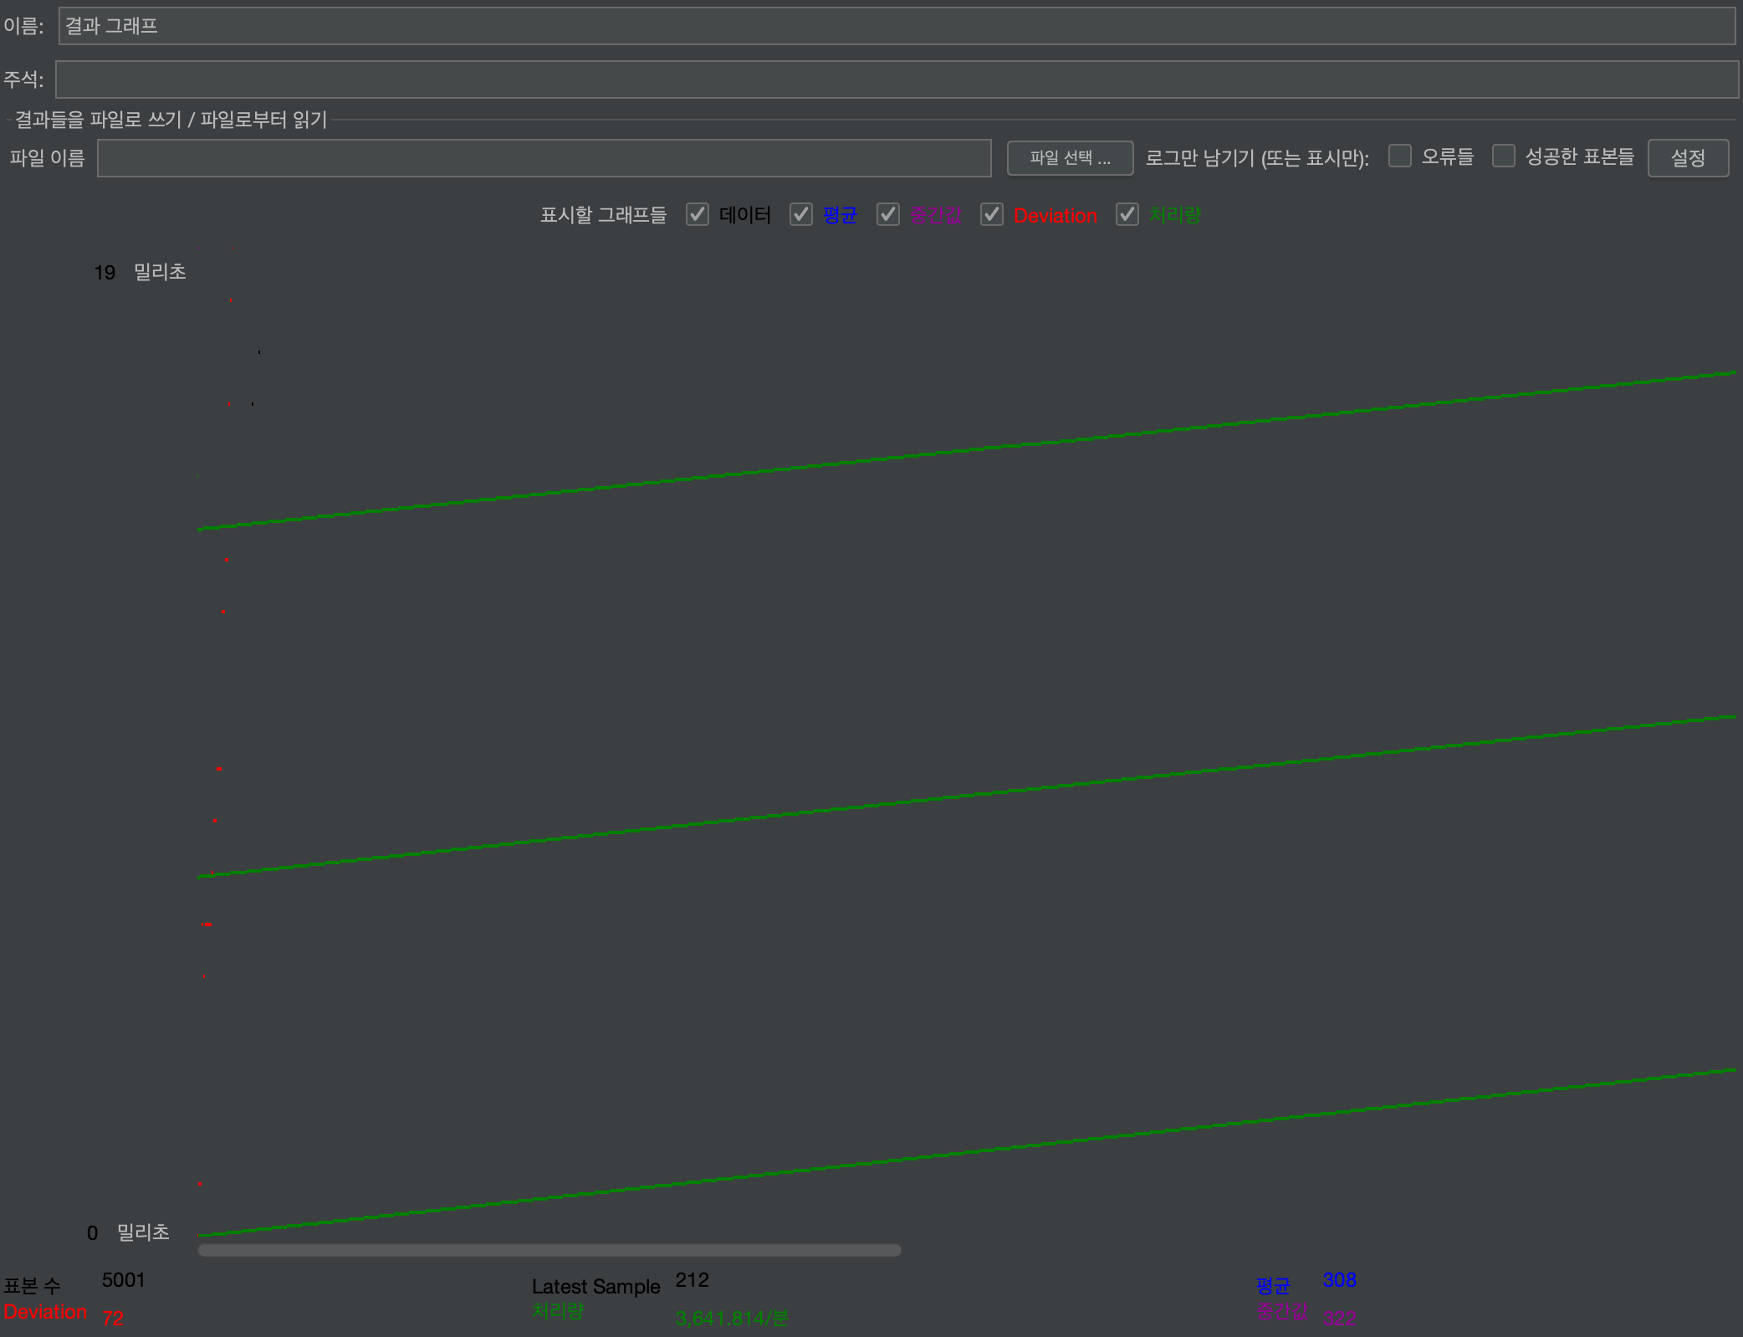The image size is (1743, 1337).
Task: Click the 파일 선택 ... button
Action: pyautogui.click(x=1070, y=158)
